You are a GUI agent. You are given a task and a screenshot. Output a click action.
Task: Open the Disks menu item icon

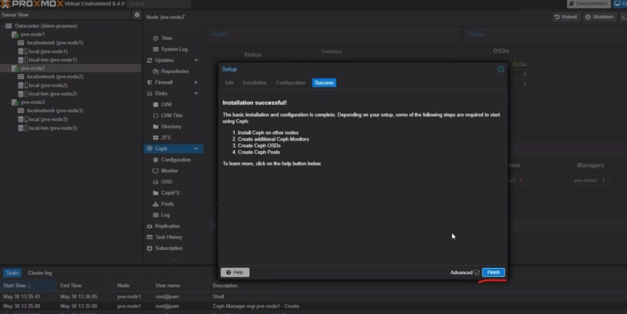click(x=149, y=94)
